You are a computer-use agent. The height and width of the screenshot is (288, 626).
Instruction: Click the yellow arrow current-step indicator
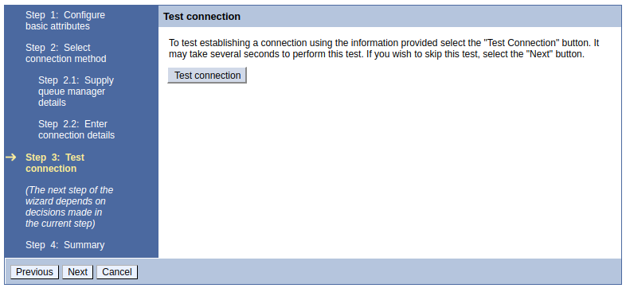(11, 158)
